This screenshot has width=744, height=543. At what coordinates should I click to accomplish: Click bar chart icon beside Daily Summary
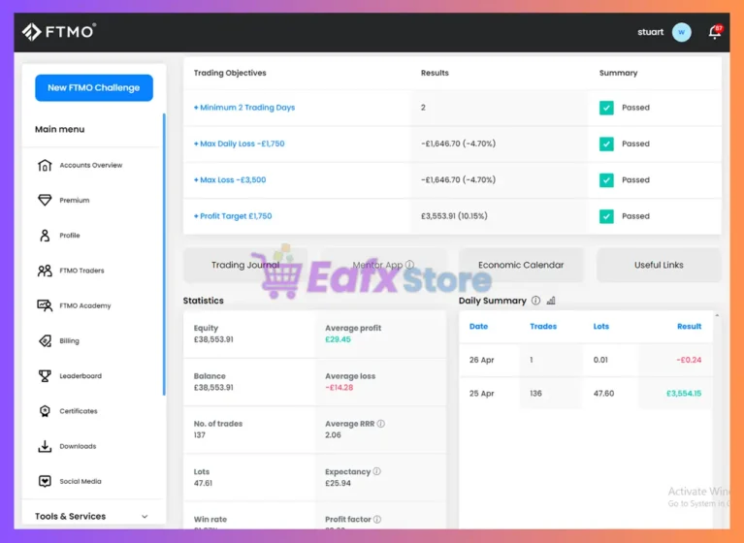(x=551, y=301)
